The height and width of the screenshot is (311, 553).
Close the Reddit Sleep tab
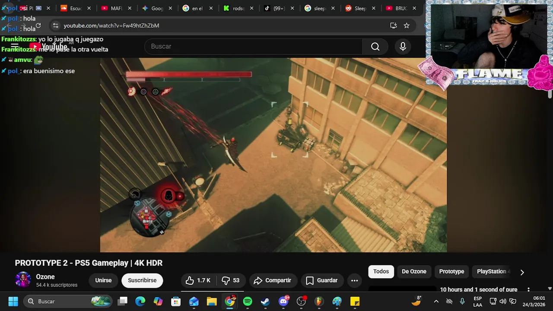[x=374, y=8]
